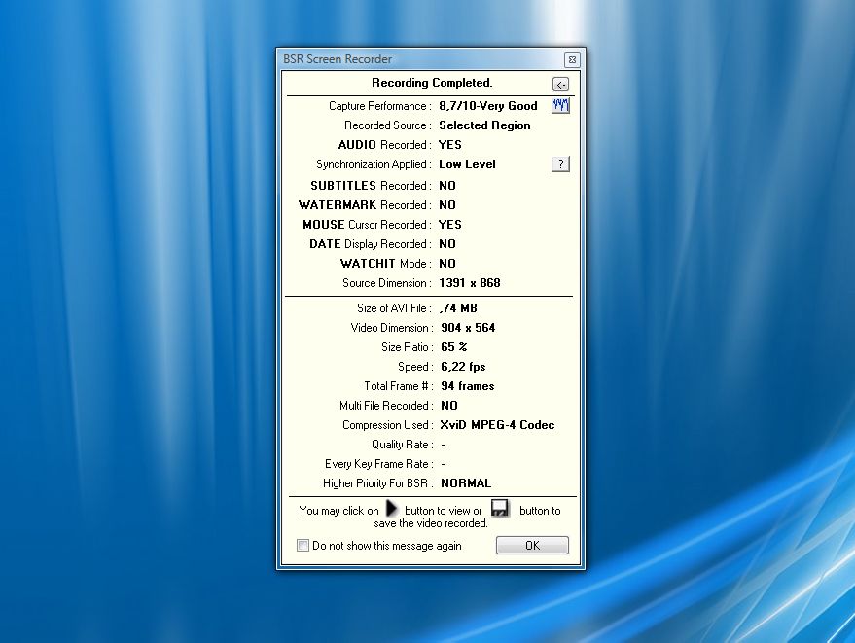The image size is (855, 643).
Task: Open the capture performance graph icon
Action: (560, 105)
